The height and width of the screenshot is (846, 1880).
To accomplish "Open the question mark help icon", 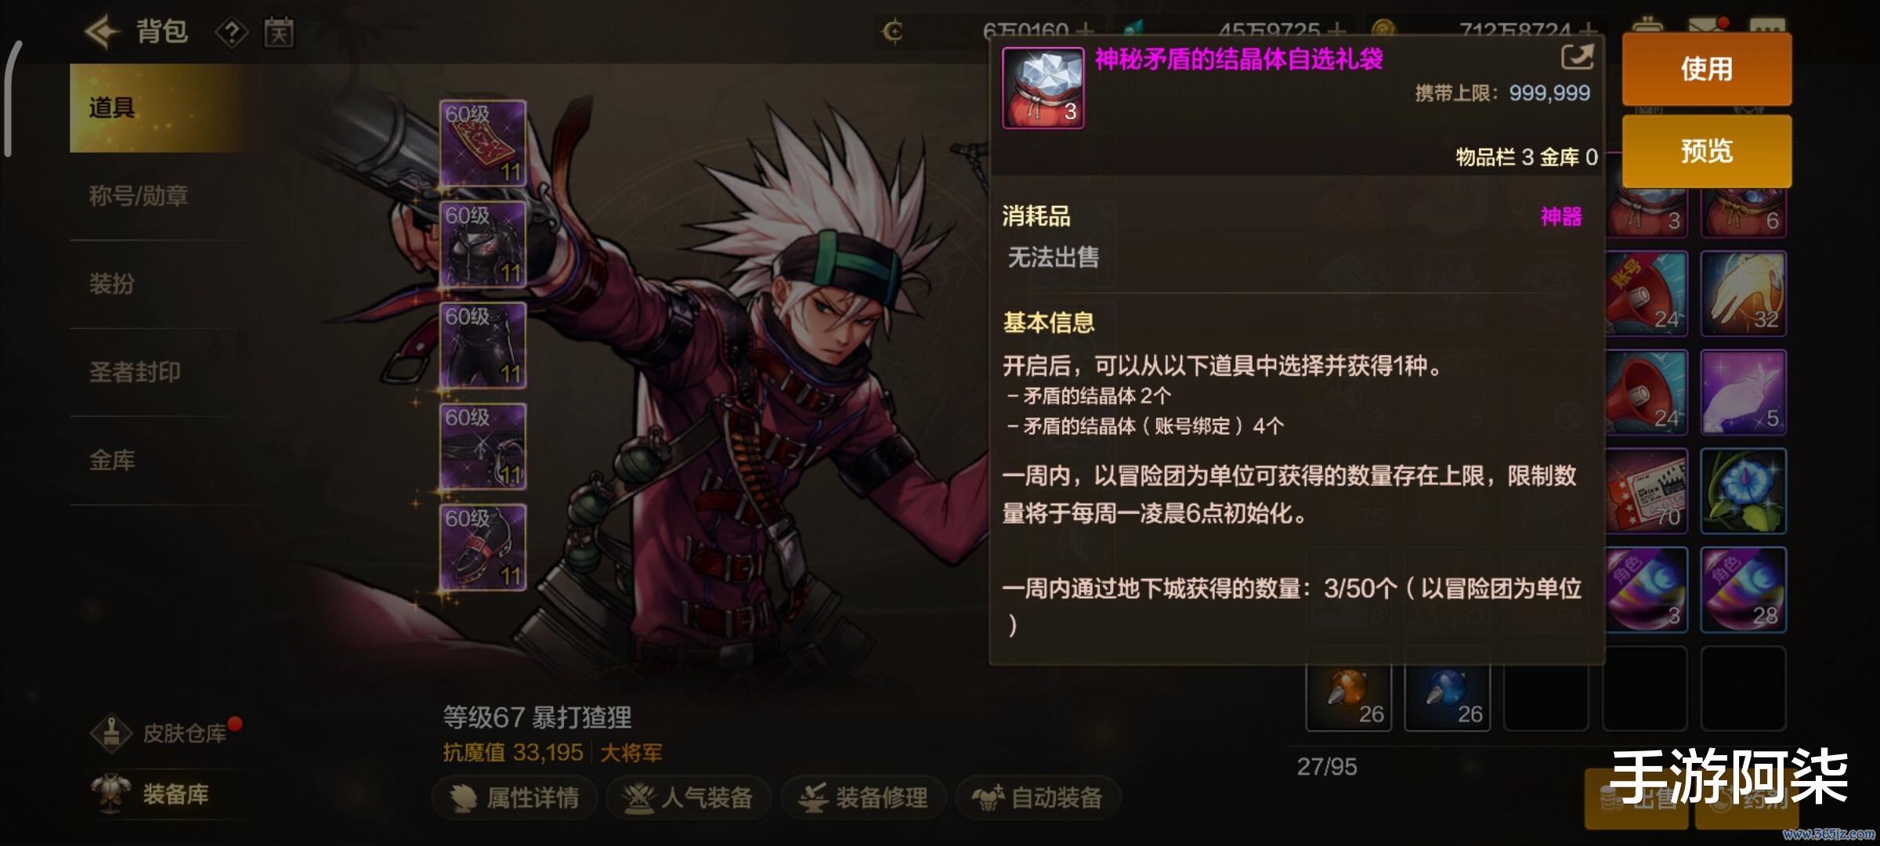I will click(232, 33).
